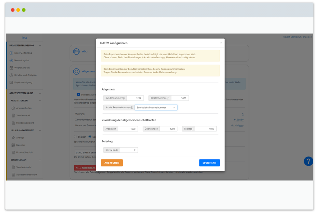This screenshot has width=320, height=213.
Task: Open Stundenübersicht in sidebar
Action: point(25,123)
